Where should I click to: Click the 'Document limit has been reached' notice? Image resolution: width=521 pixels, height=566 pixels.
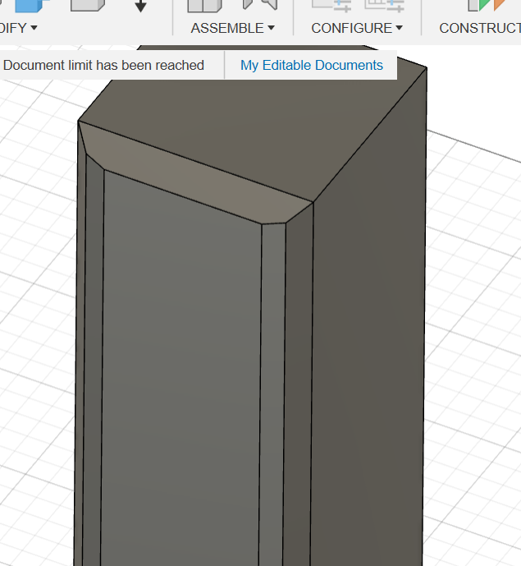click(x=103, y=66)
